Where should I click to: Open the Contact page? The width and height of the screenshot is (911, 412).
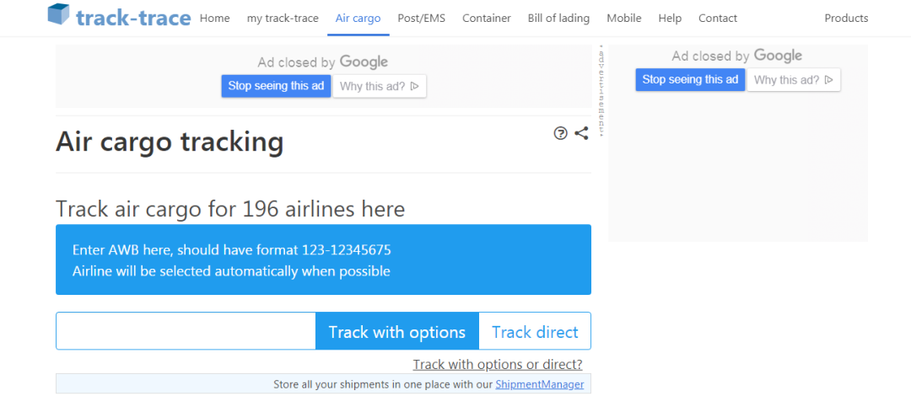(717, 18)
